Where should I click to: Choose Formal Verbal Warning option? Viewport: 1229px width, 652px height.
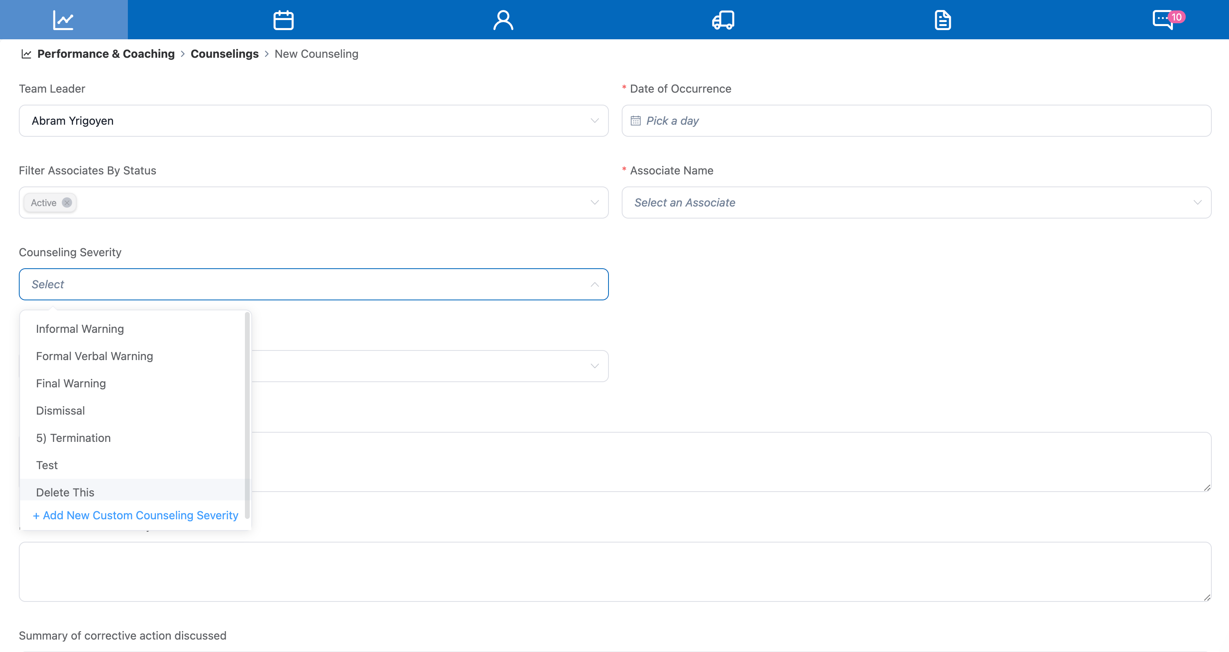click(95, 356)
